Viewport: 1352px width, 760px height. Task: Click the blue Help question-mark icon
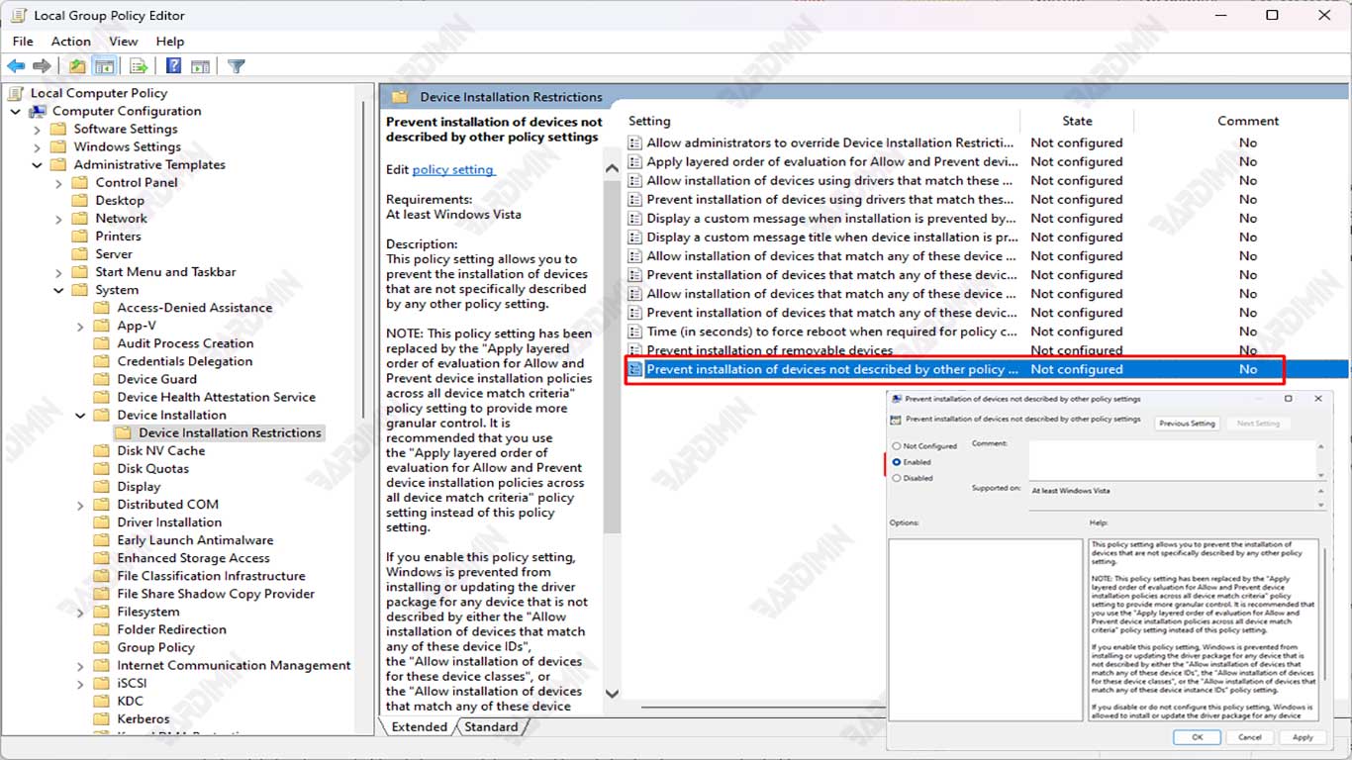[x=173, y=66]
